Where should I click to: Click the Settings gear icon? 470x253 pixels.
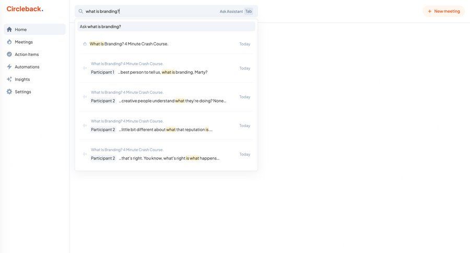[x=9, y=92]
